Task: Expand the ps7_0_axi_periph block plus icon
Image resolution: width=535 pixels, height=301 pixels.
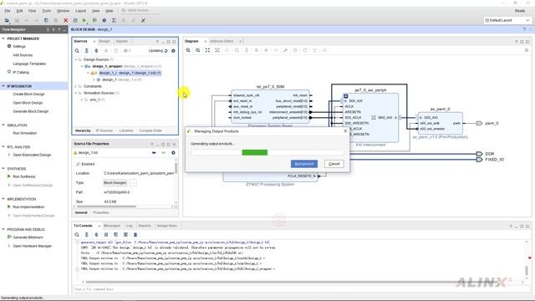Action: (345, 96)
